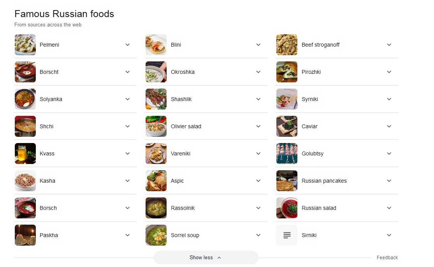Click the Caviar image thumbnail

pyautogui.click(x=287, y=126)
